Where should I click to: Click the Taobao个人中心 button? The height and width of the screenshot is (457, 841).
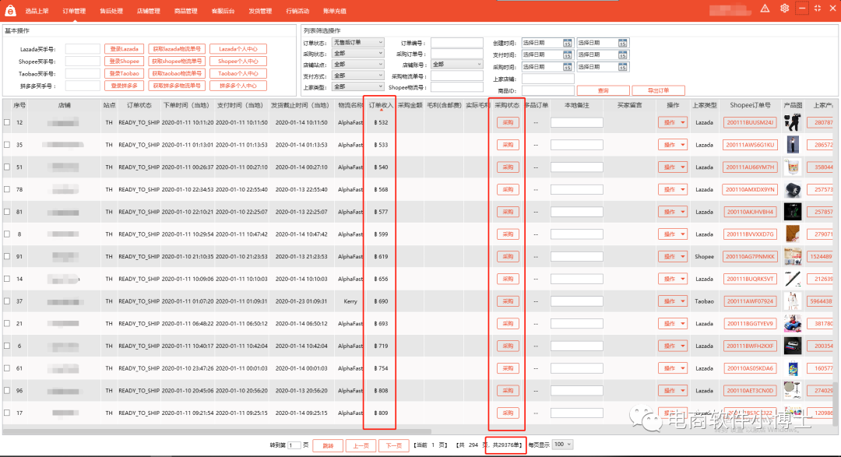tap(238, 73)
